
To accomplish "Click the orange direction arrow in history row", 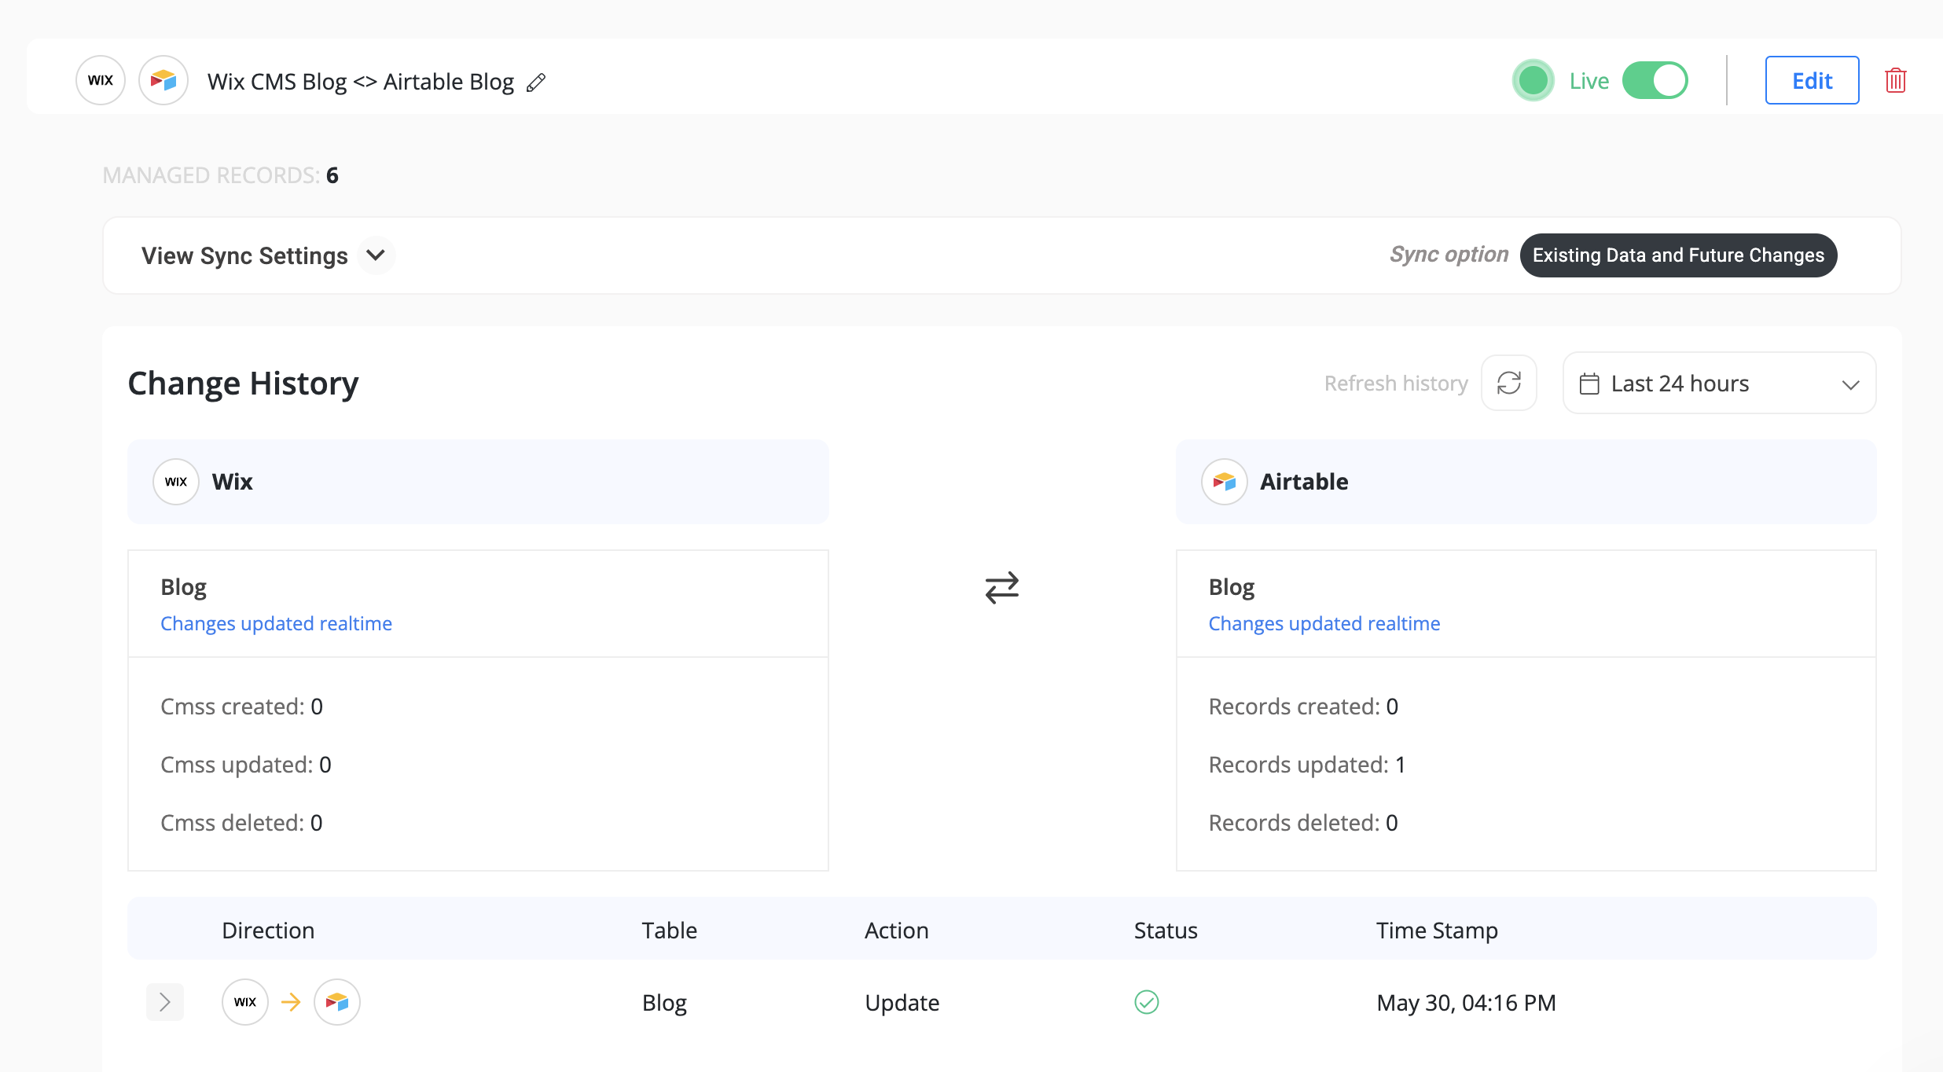I will (291, 1002).
